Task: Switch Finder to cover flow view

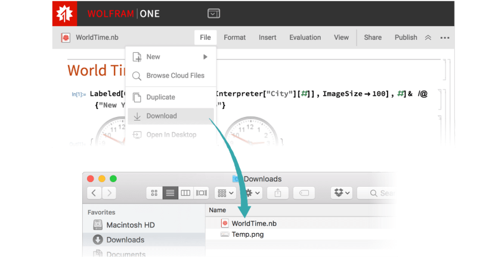Action: tap(201, 193)
